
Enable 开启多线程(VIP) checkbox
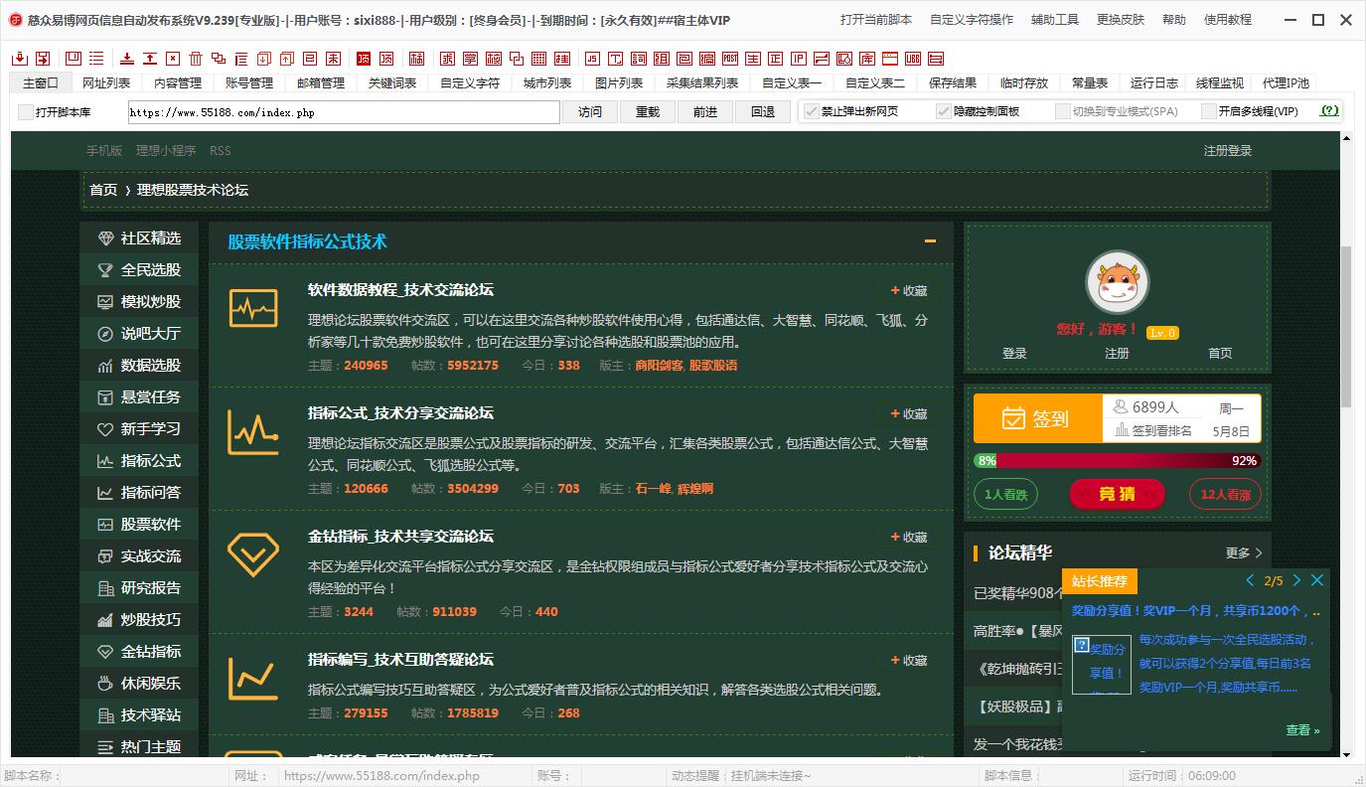click(1209, 111)
